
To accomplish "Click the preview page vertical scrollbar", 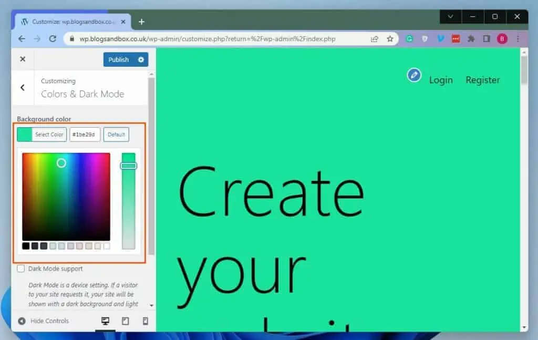I will click(524, 70).
